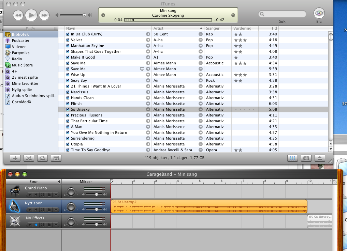347x251 pixels.
Task: Sort by the Vurdering column header
Action: coord(245,28)
